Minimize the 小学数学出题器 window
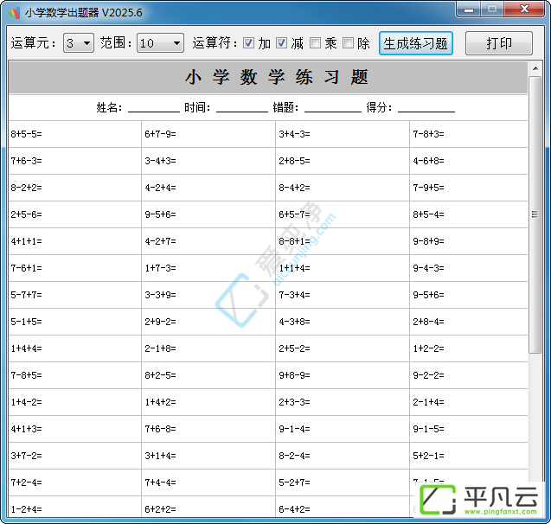The image size is (551, 524). pos(469,9)
